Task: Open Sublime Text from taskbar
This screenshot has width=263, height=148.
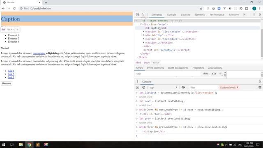Action: click(x=38, y=145)
